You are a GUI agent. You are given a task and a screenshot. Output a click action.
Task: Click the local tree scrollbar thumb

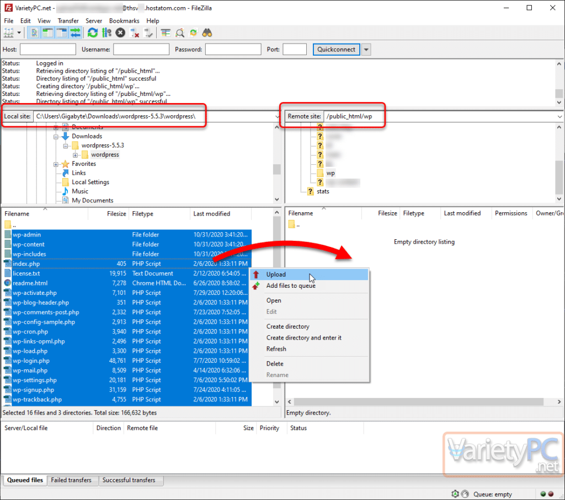pos(277,169)
